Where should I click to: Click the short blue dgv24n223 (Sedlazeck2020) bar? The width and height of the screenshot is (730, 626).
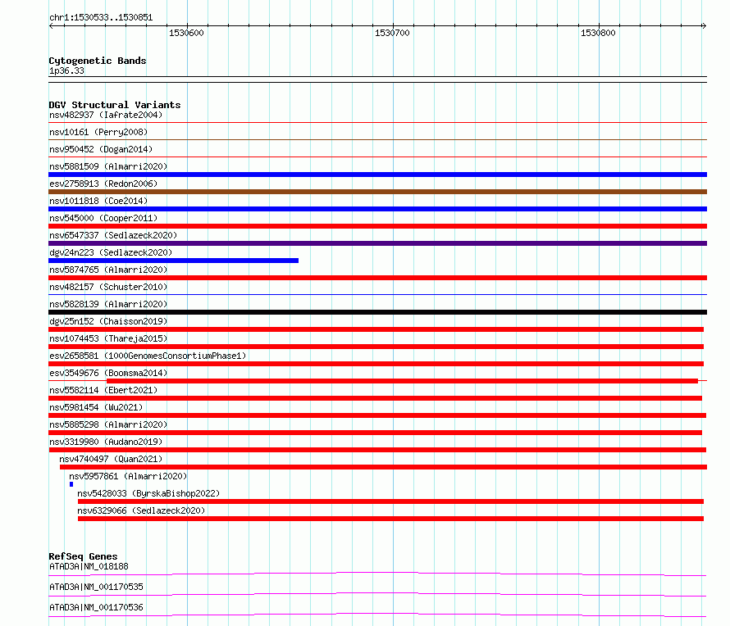tap(173, 261)
